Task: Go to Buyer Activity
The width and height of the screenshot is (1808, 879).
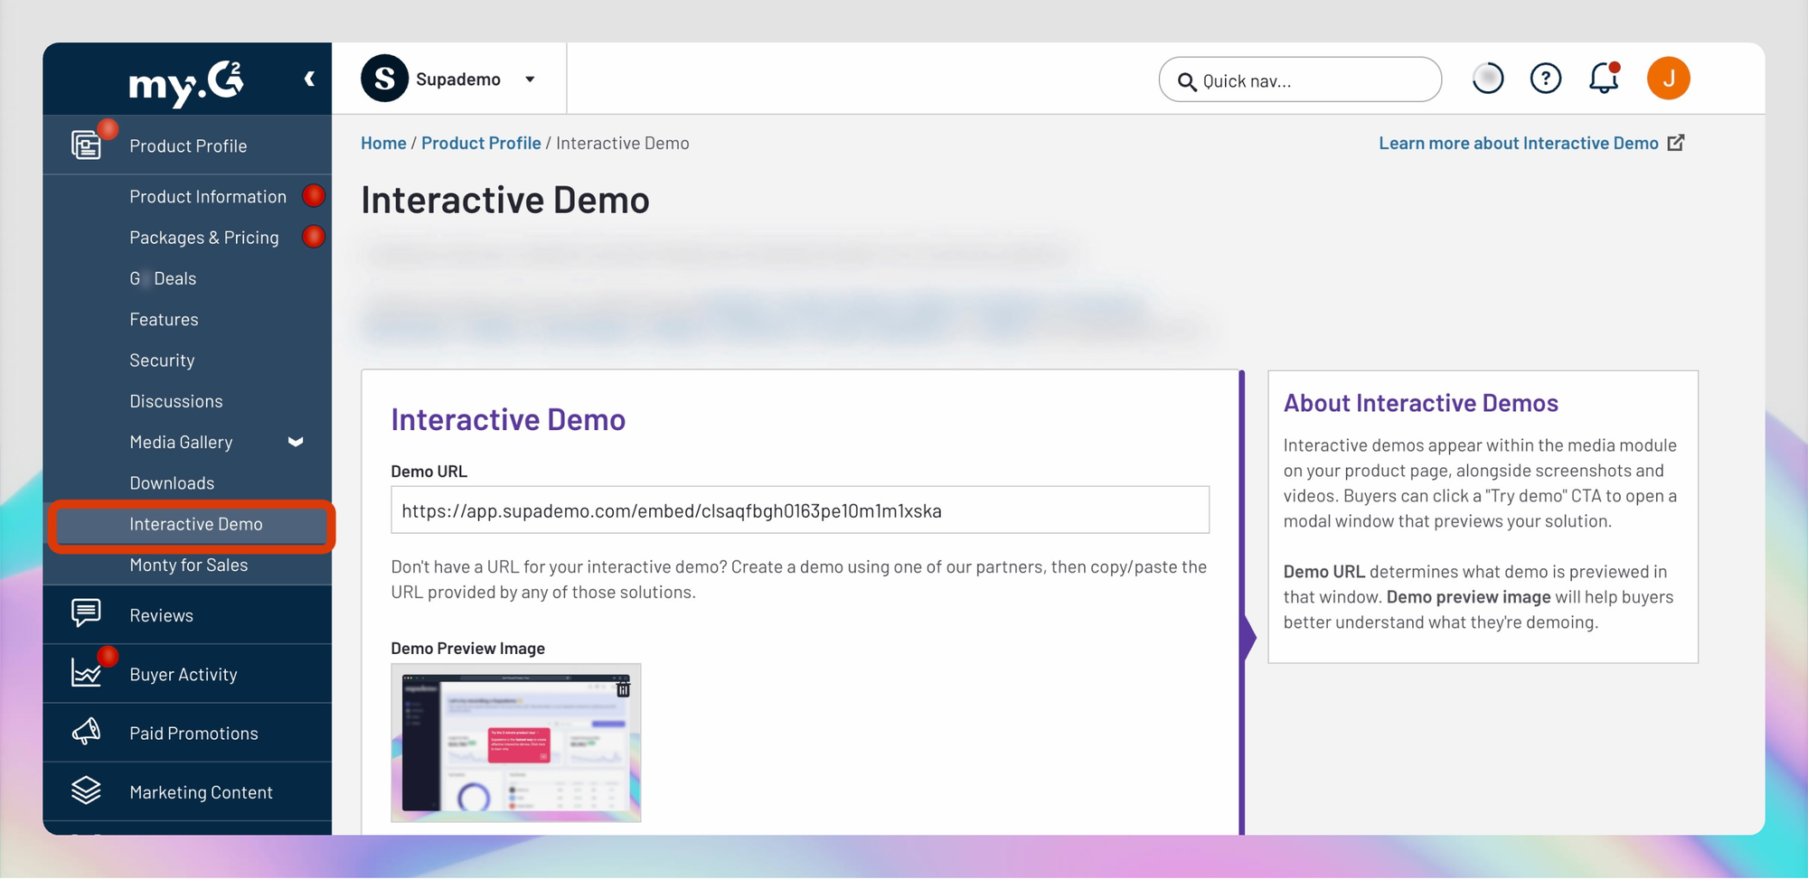Action: [184, 674]
